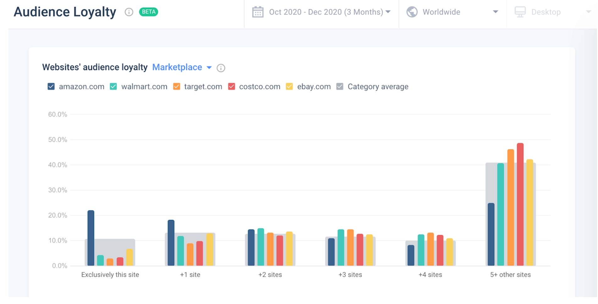The height and width of the screenshot is (304, 598).
Task: Click costco.com bar in 5+ other sites
Action: (x=520, y=204)
